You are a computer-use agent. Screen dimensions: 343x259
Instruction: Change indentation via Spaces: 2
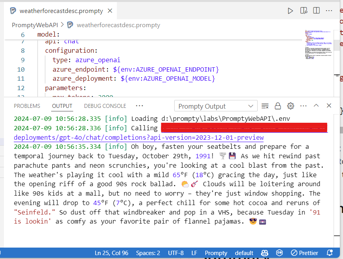click(148, 253)
